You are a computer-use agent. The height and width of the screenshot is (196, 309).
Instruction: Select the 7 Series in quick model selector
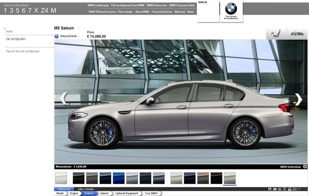point(30,11)
